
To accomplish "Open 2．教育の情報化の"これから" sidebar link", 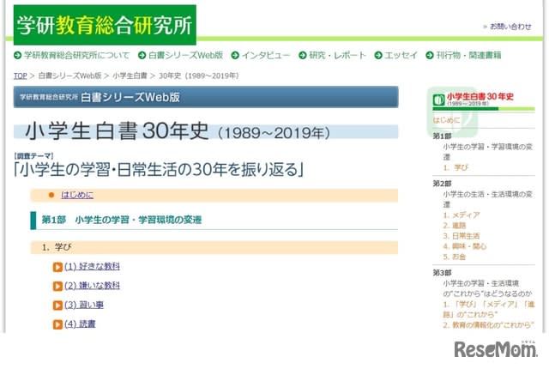I will 488,325.
